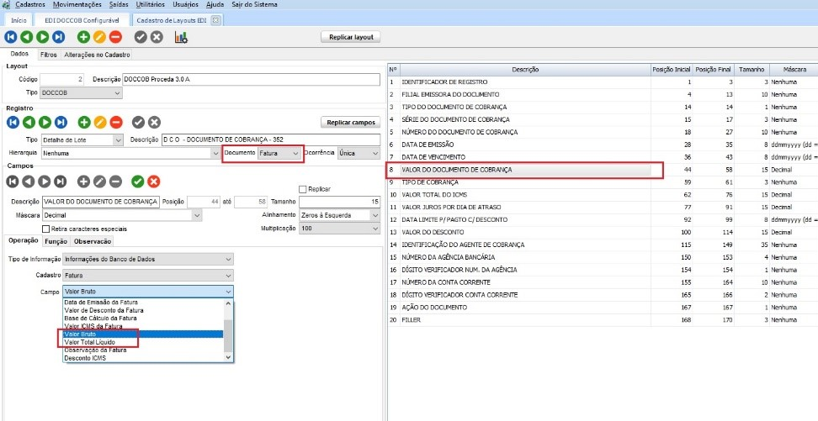Toggle Retira caracteres especiais checkbox

pos(46,229)
